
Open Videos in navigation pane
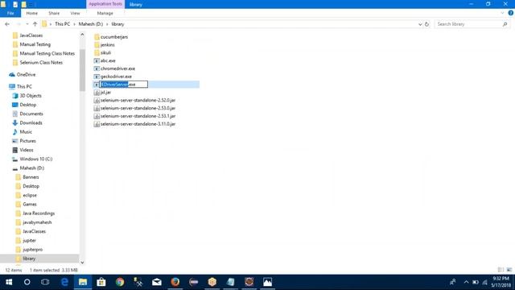(27, 150)
